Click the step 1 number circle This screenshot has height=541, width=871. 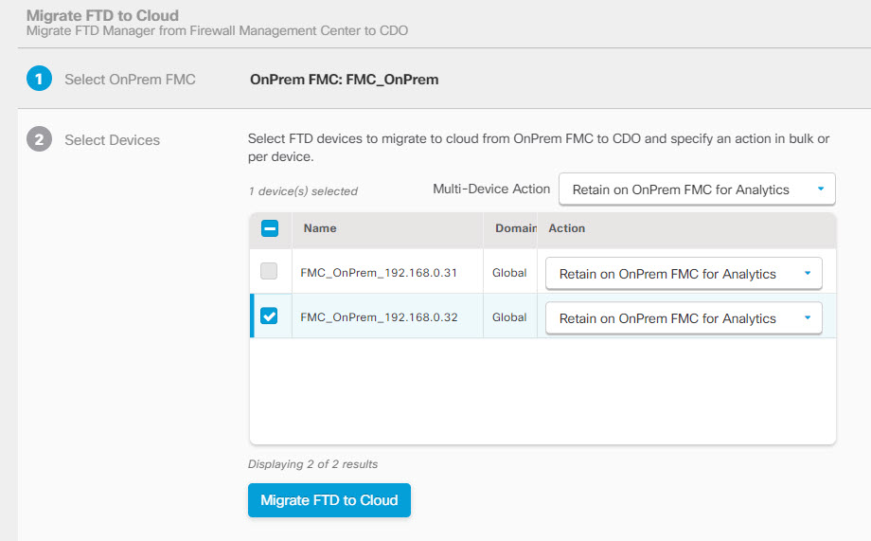click(39, 80)
